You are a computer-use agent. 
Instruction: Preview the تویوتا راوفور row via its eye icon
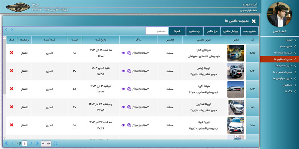coord(123,71)
